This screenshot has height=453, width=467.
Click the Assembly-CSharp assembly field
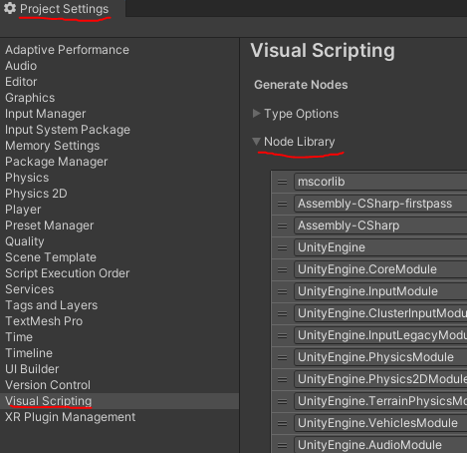[380, 226]
